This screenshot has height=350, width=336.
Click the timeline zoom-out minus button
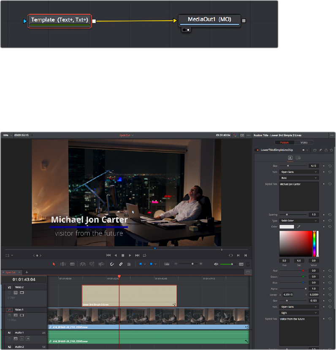click(x=176, y=264)
